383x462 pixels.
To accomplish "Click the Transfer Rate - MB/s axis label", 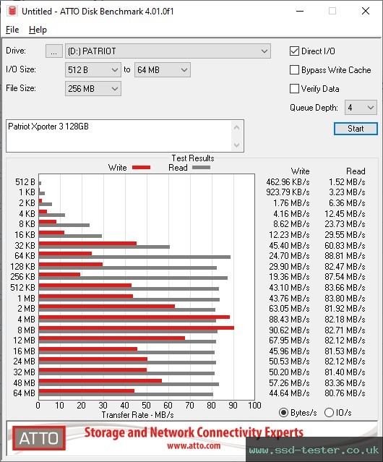I will pos(137,415).
